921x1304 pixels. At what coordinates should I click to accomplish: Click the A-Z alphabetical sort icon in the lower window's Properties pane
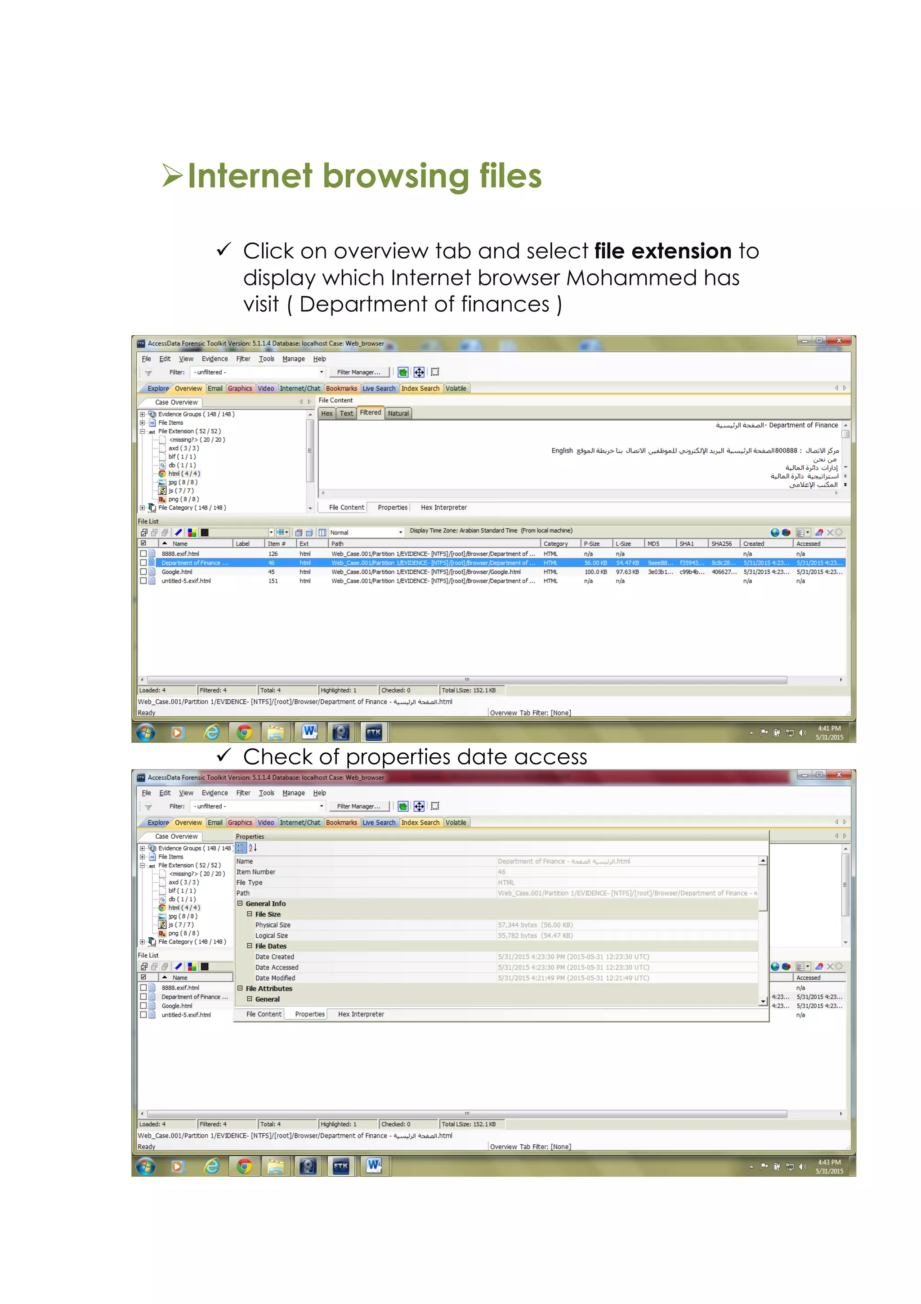click(253, 847)
